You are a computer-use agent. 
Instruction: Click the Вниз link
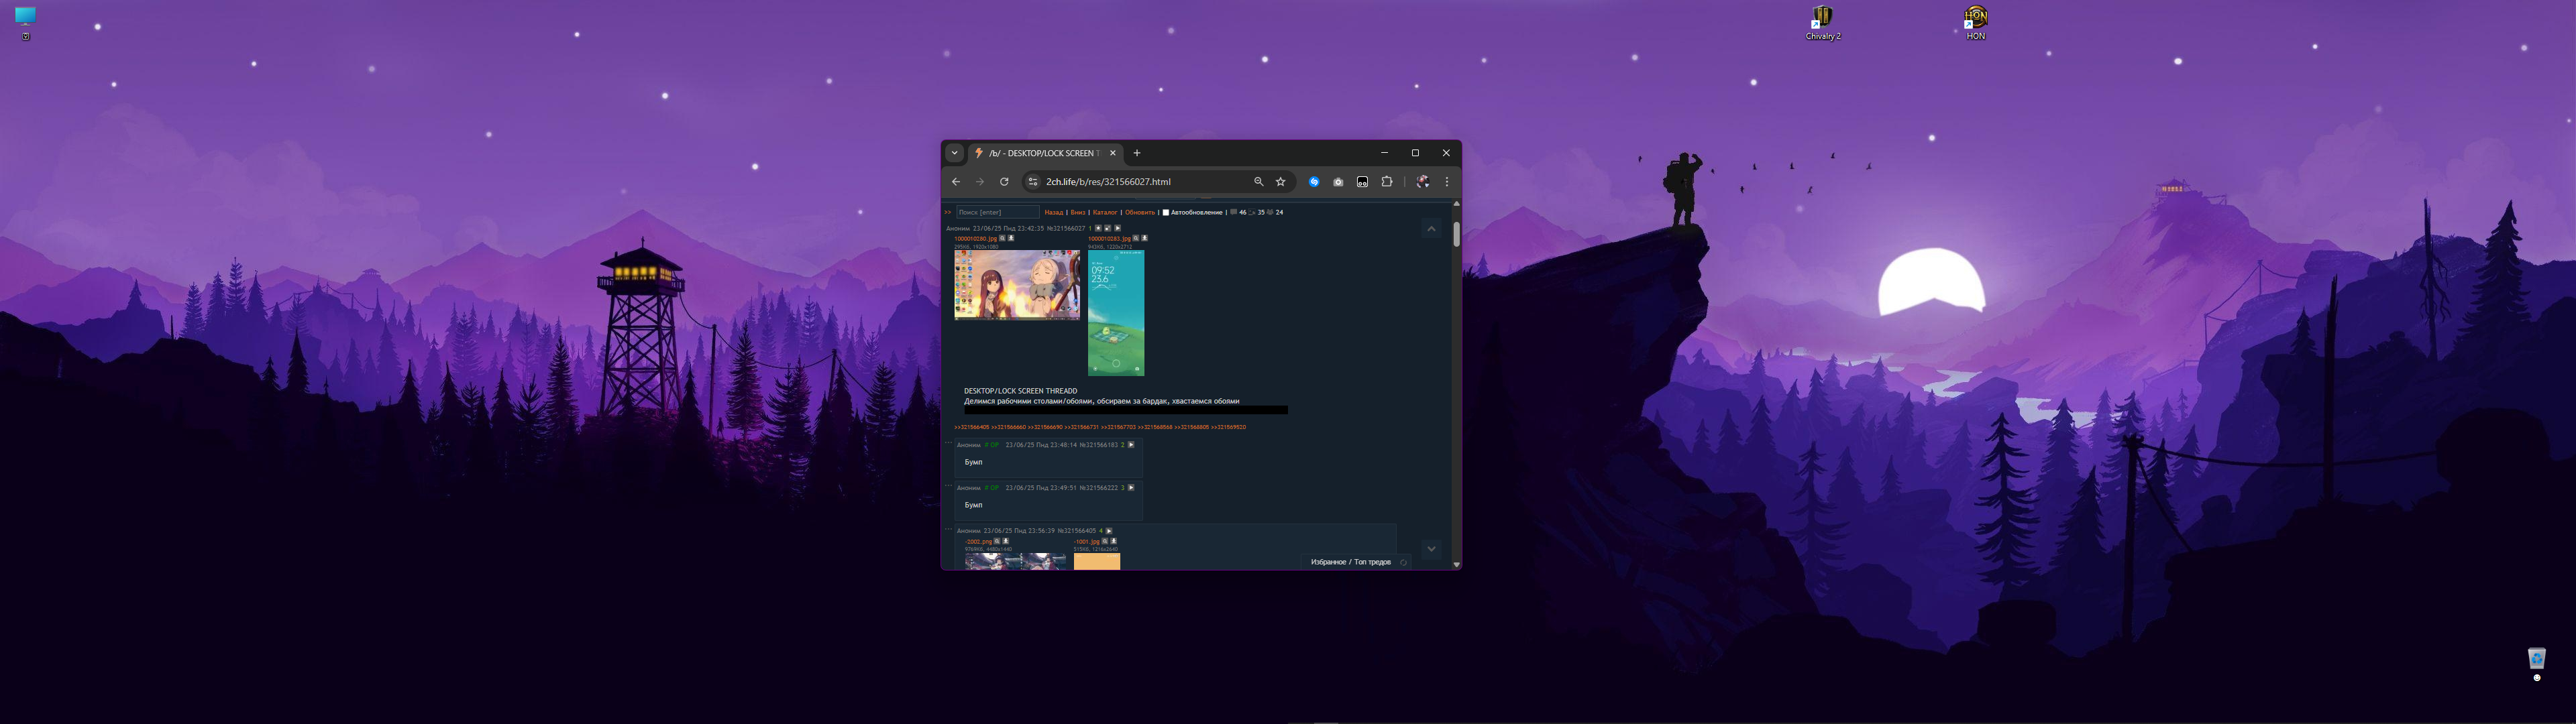pyautogui.click(x=1078, y=212)
